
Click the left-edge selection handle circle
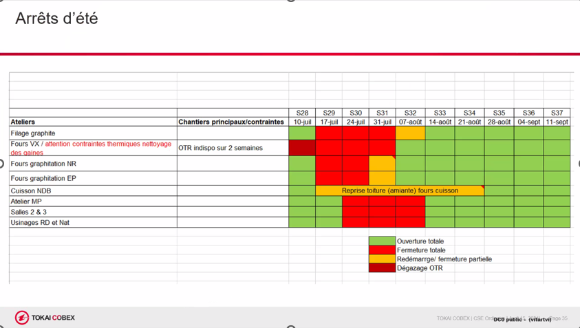click(x=1, y=164)
